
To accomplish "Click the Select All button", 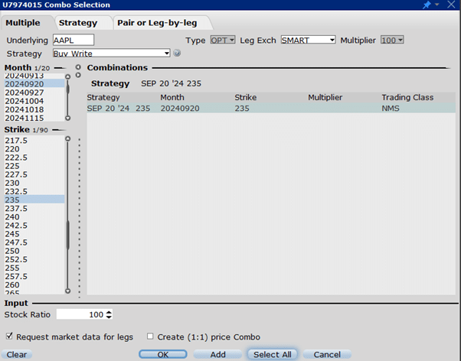I will [273, 355].
